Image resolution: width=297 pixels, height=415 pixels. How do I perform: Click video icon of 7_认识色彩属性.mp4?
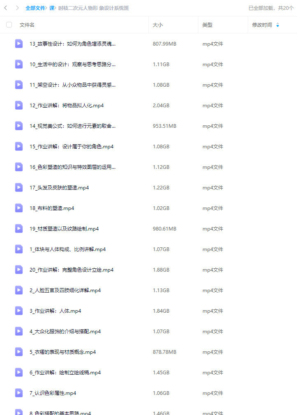[19, 393]
